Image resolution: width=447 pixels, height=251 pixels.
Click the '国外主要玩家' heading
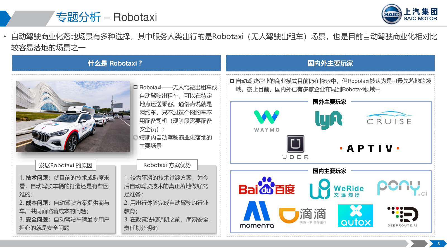click(x=329, y=102)
